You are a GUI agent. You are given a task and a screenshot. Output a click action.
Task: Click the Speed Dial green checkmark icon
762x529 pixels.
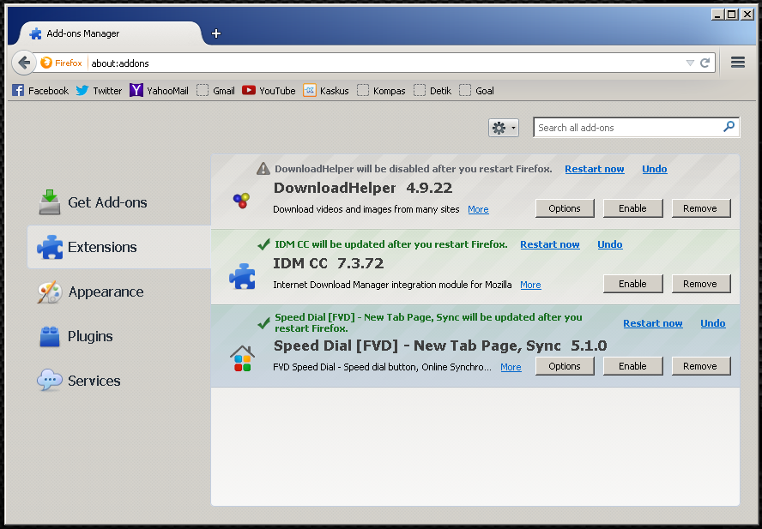[263, 322]
